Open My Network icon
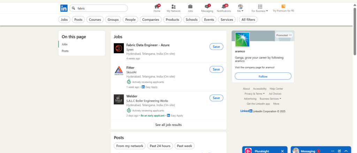Viewport: 357px width, 153px height. tap(174, 7)
